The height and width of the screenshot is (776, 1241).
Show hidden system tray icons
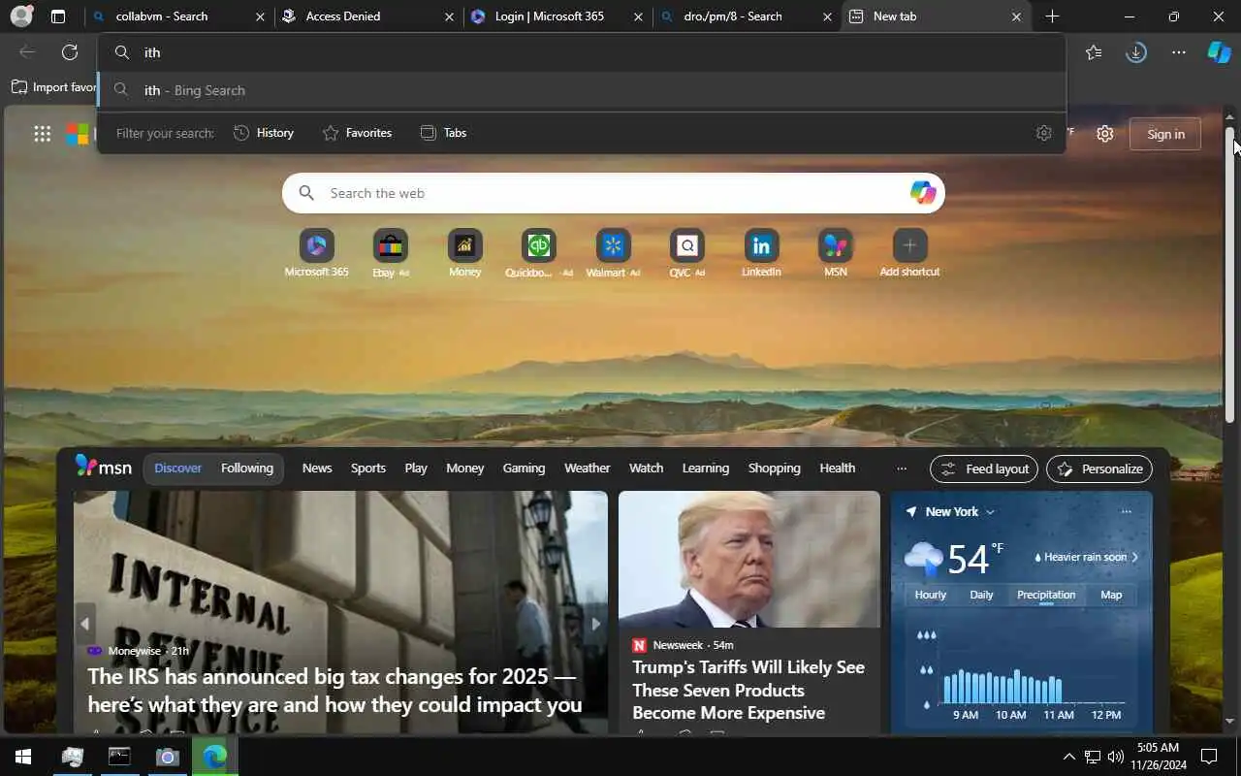1068,757
